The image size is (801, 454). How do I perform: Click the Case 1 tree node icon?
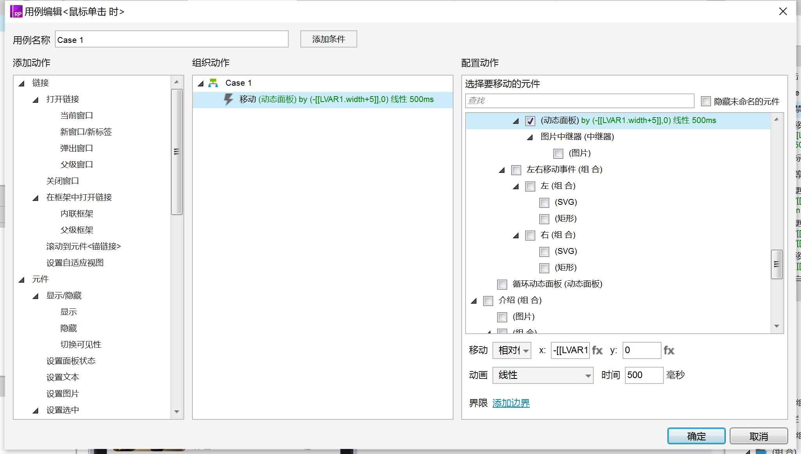[213, 83]
